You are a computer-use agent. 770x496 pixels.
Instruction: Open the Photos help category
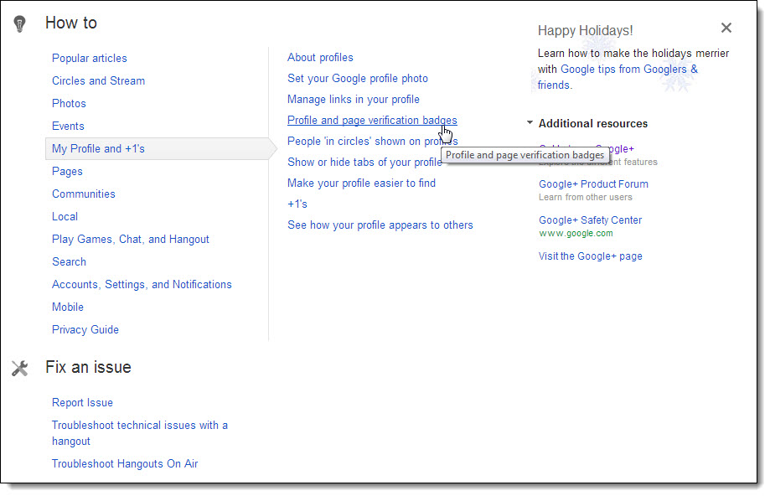pos(69,103)
